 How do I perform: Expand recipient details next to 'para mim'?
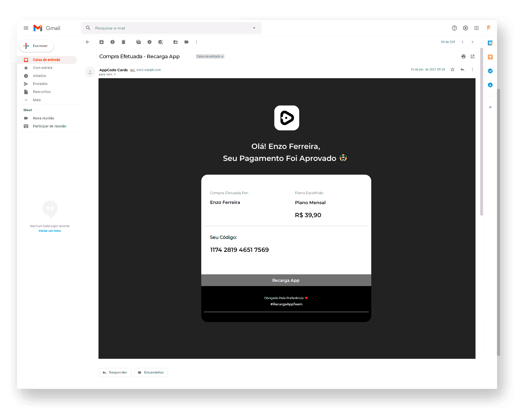point(115,74)
